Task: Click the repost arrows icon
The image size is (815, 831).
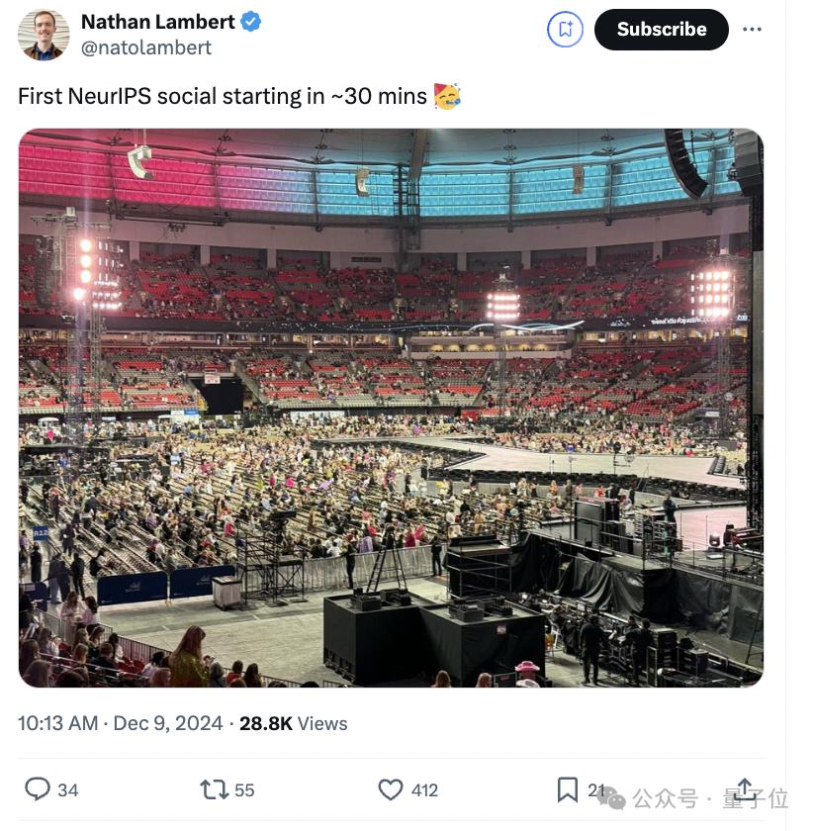Action: 214,789
